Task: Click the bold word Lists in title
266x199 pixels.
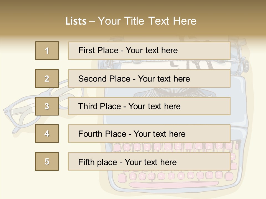Action: [76, 21]
